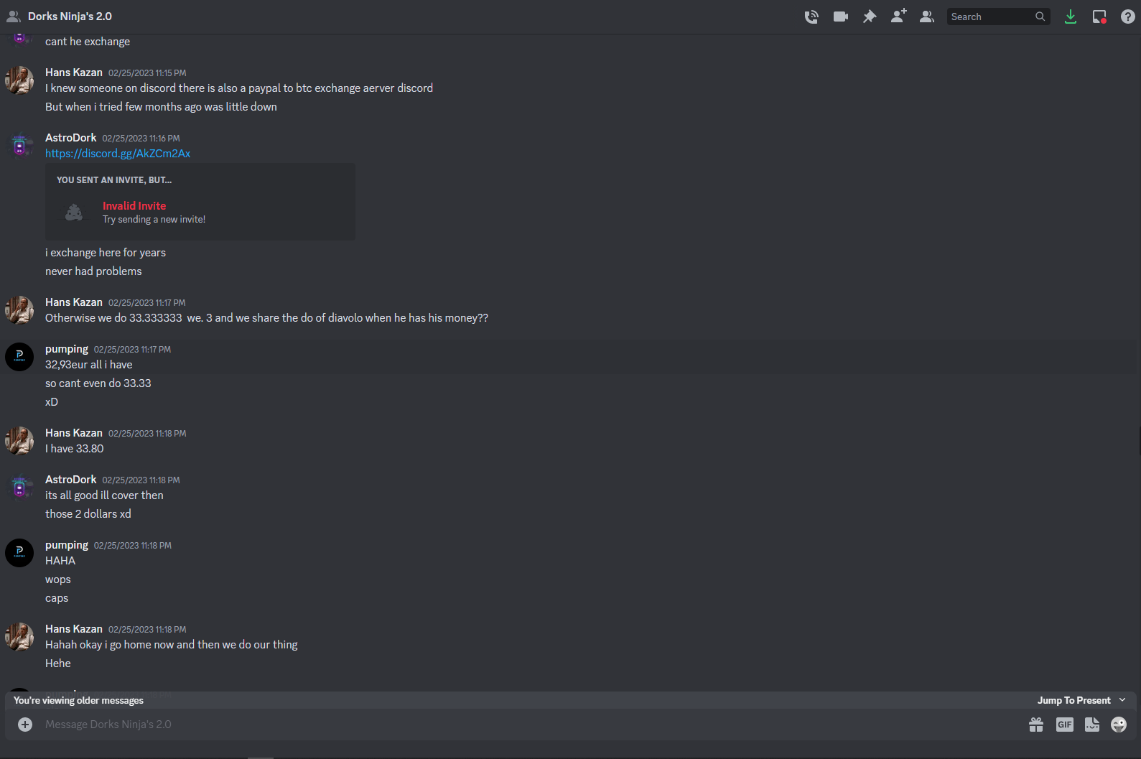Open the plus attachment menu
1141x759 pixels.
[x=25, y=725]
